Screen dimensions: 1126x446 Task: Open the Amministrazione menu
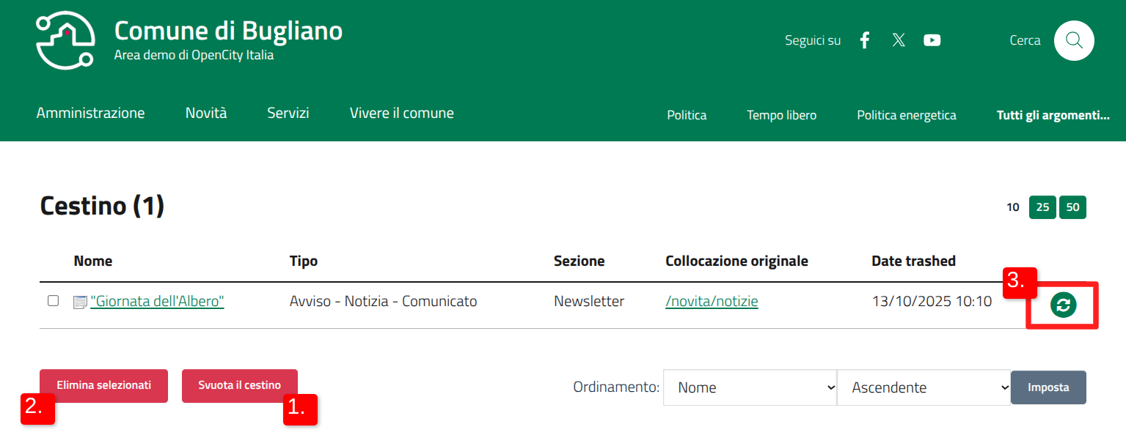[x=90, y=113]
